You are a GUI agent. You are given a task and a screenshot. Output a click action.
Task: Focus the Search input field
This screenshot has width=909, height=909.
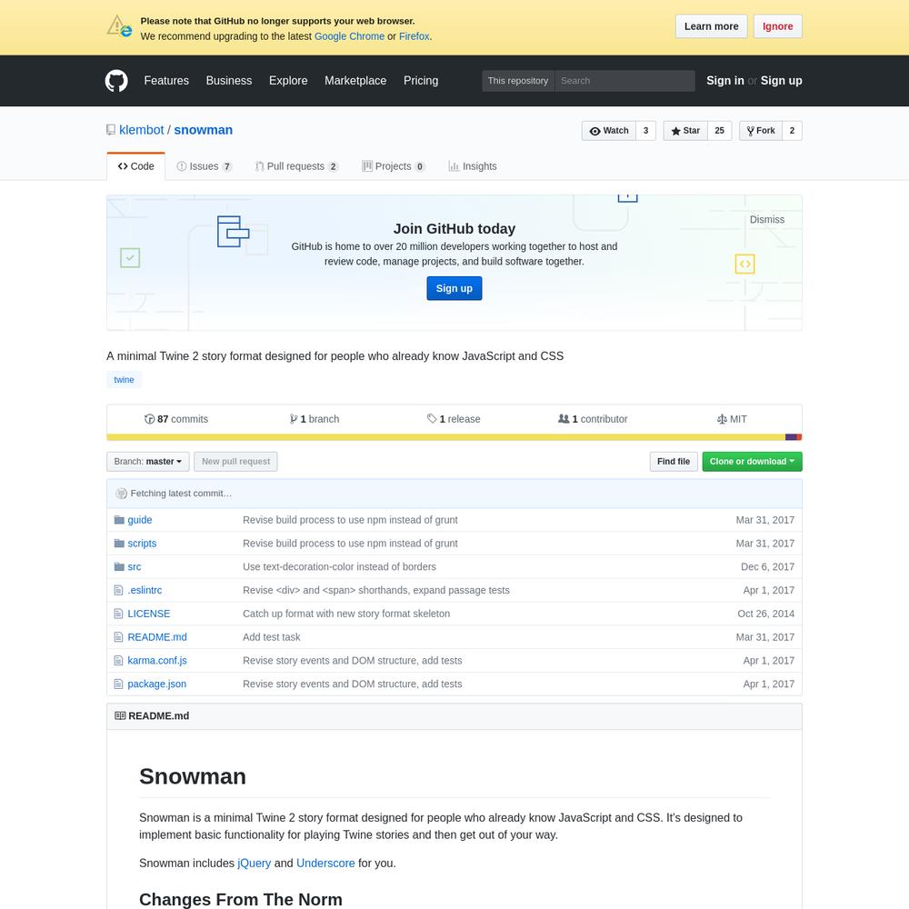(x=624, y=81)
